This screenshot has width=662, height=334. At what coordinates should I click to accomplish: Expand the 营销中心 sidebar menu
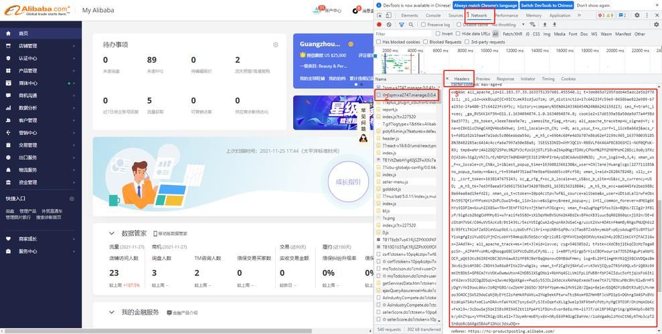(x=74, y=133)
